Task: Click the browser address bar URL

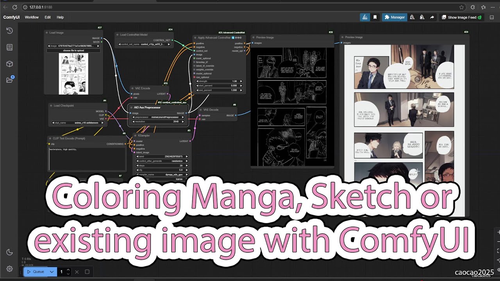Action: click(x=41, y=7)
